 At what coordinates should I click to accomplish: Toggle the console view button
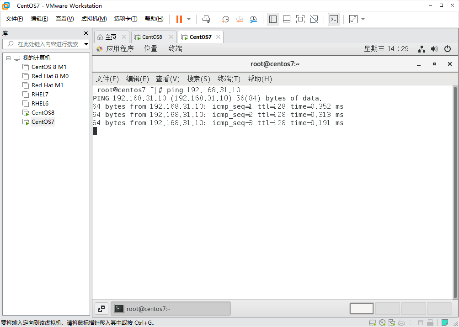click(334, 19)
